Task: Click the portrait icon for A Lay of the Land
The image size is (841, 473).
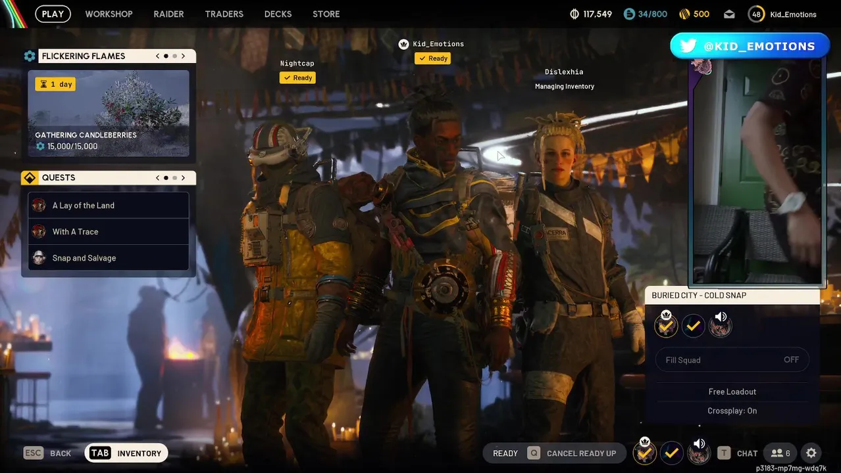Action: (x=39, y=205)
